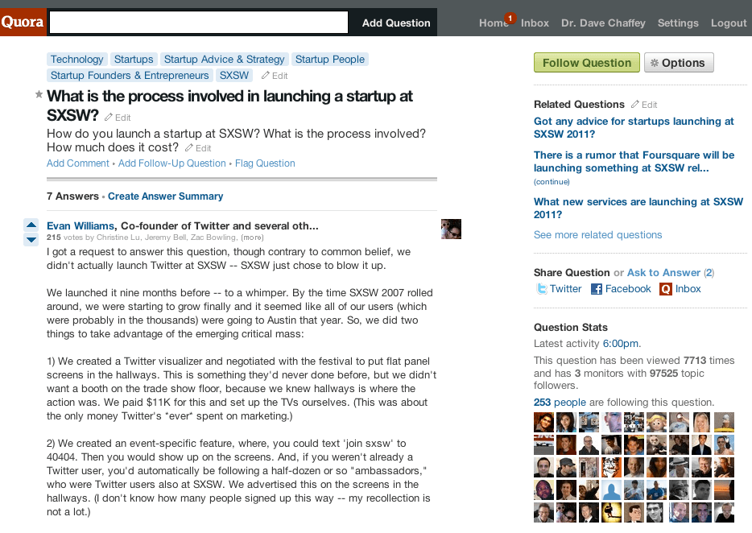The height and width of the screenshot is (533, 752).
Task: Click the Facebook share icon
Action: (x=597, y=289)
